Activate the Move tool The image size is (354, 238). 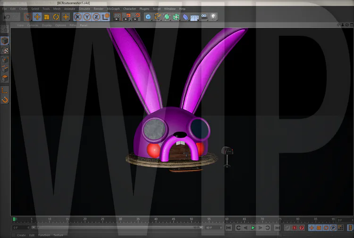[37, 17]
